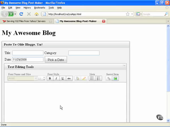The height and width of the screenshot is (127, 170).
Task: Click the insert hyperlink icon
Action: click(109, 78)
